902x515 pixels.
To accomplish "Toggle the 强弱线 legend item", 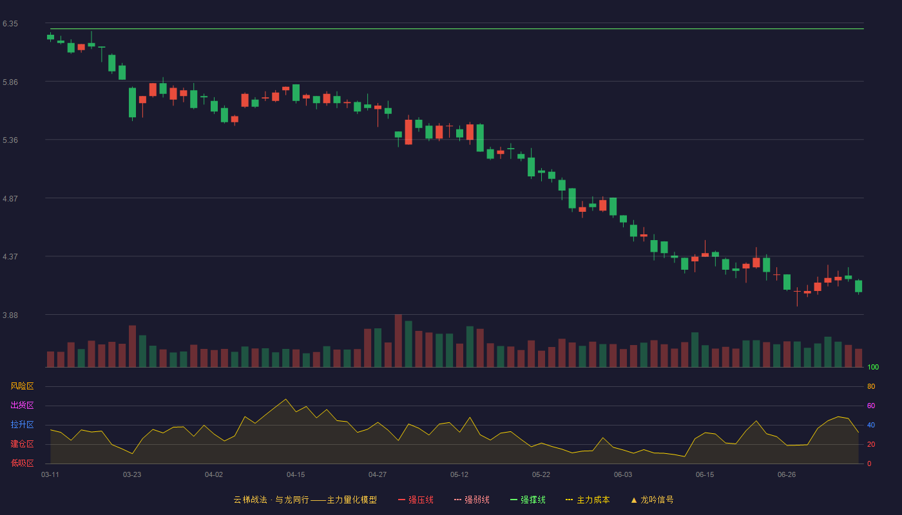I will tap(472, 500).
